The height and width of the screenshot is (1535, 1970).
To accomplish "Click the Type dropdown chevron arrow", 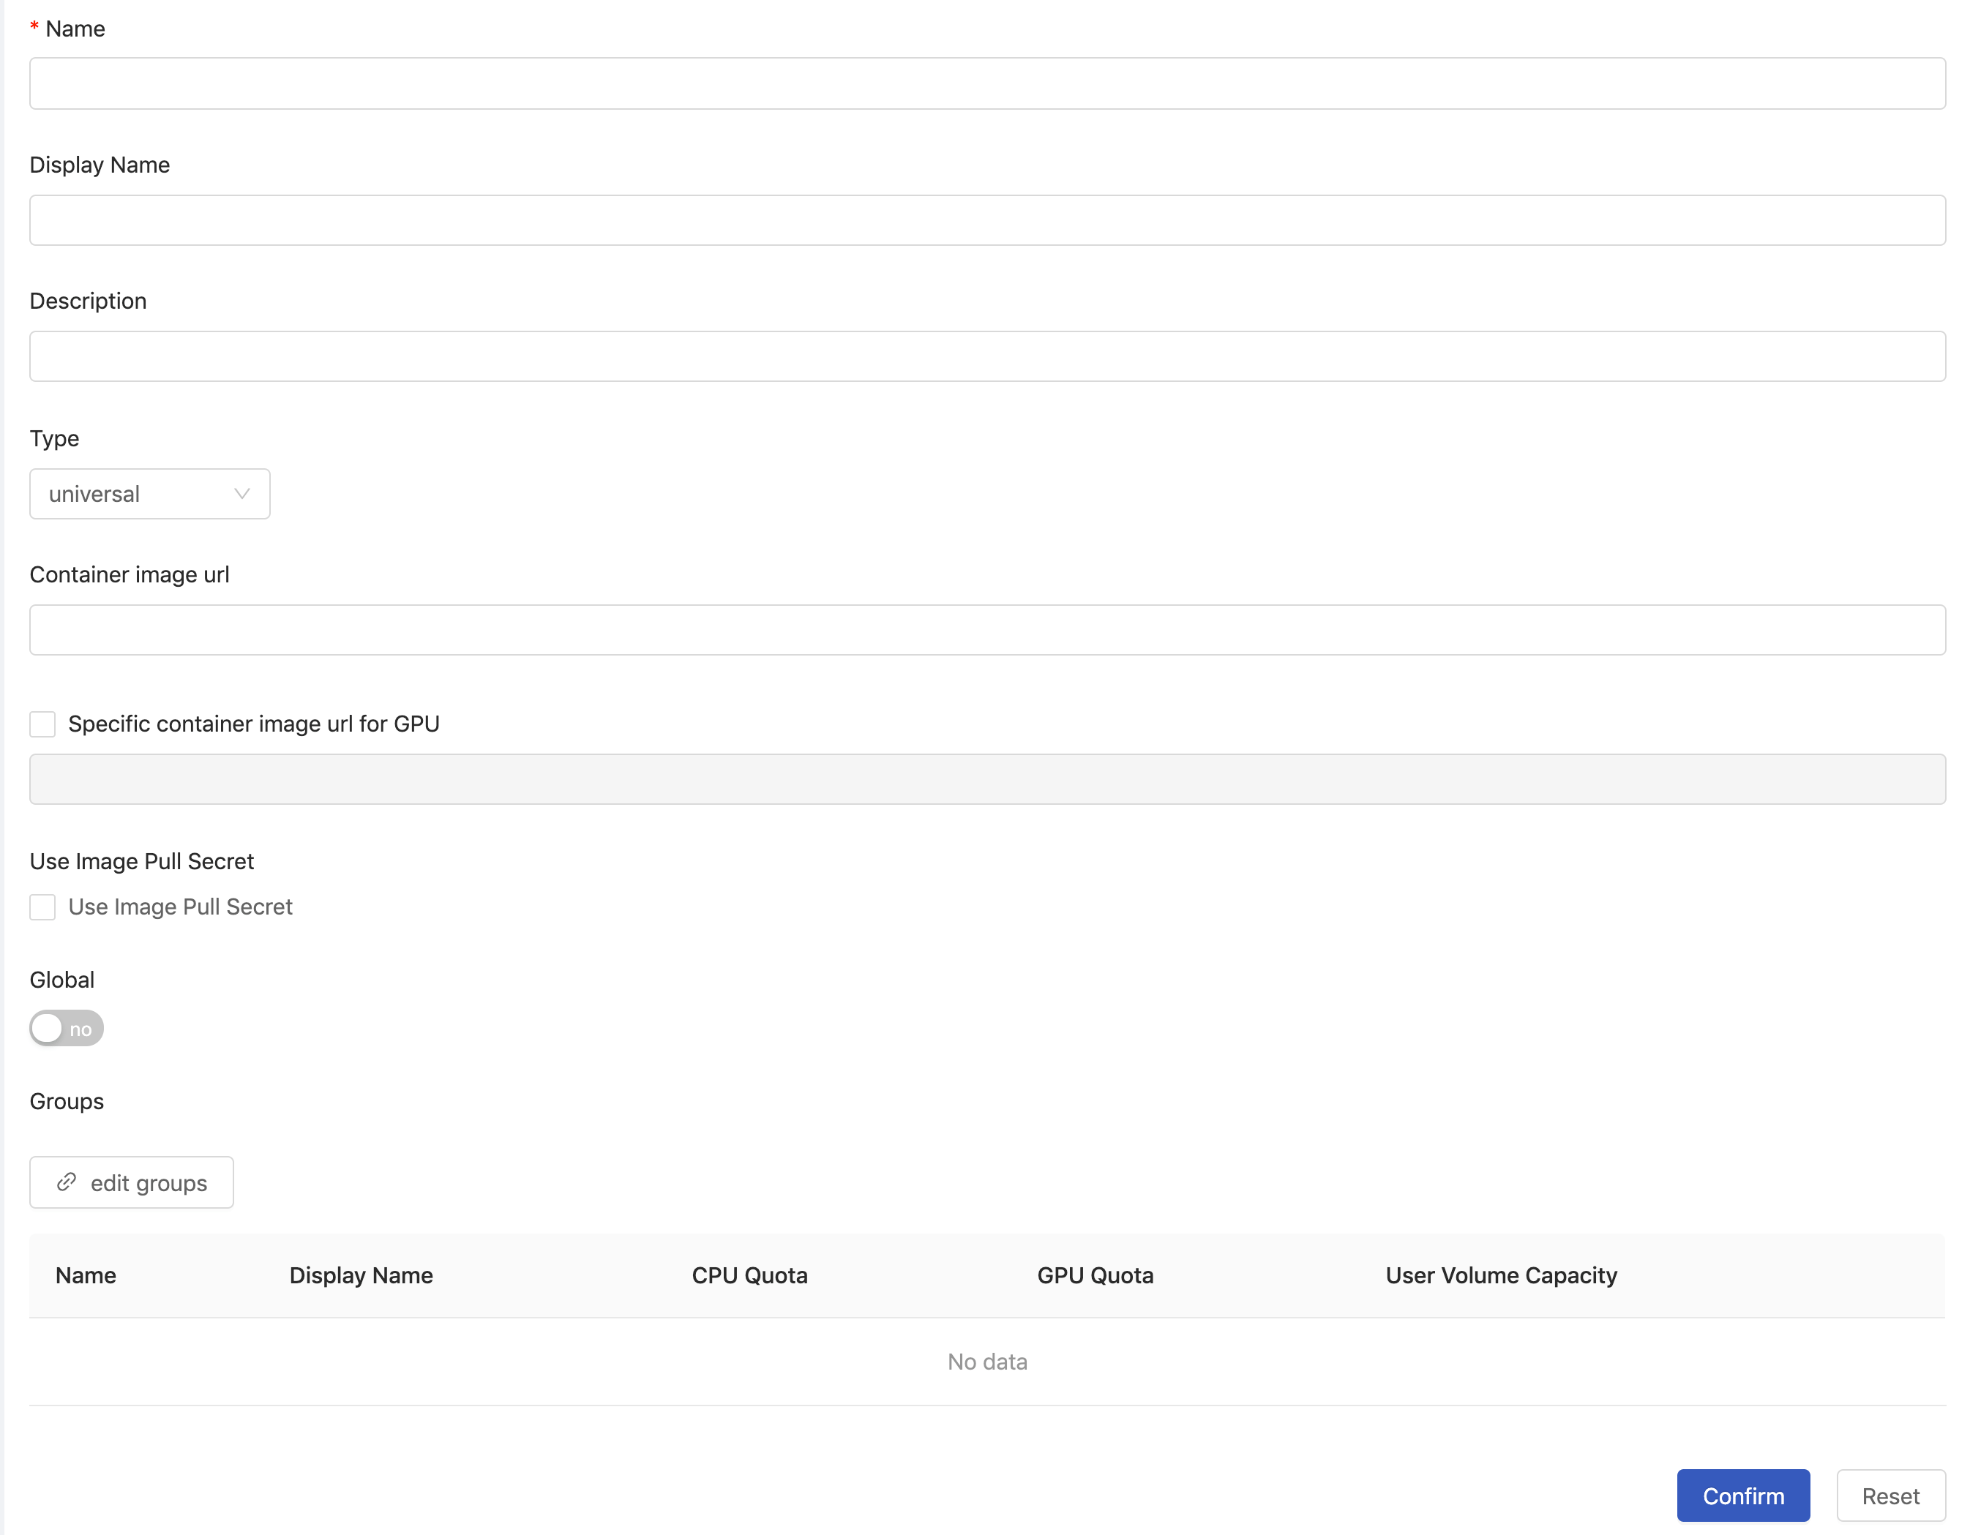I will pos(241,495).
